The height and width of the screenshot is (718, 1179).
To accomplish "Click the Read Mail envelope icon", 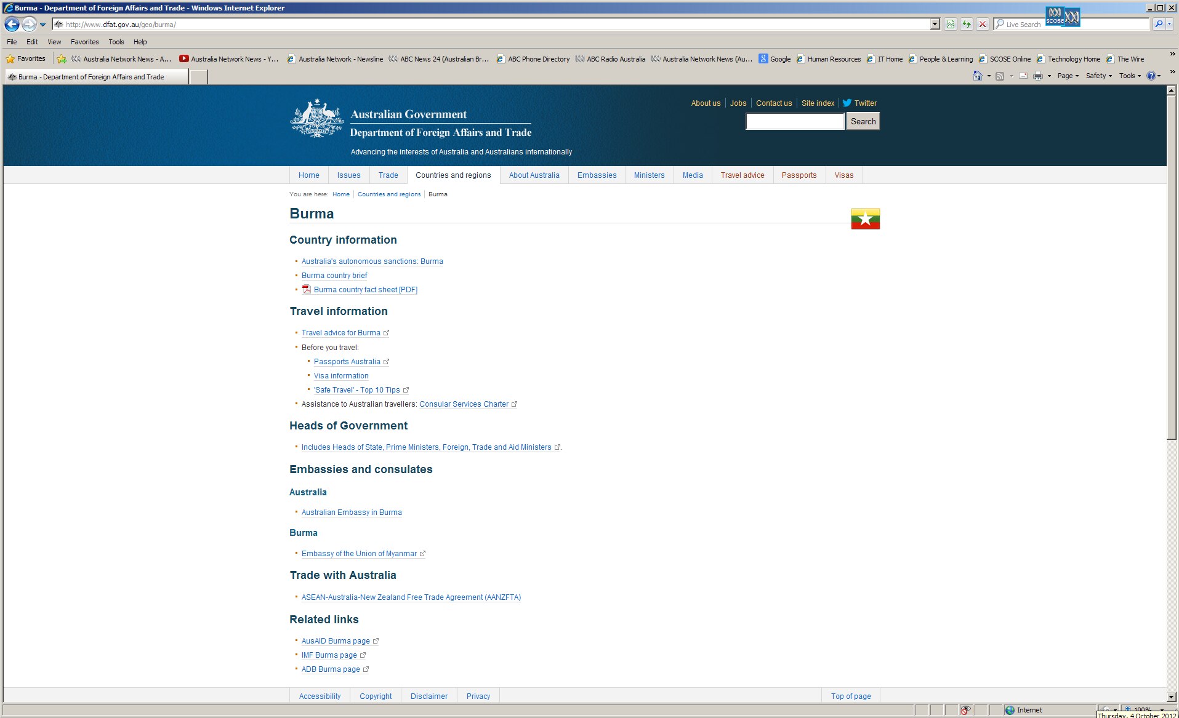I will click(1023, 76).
